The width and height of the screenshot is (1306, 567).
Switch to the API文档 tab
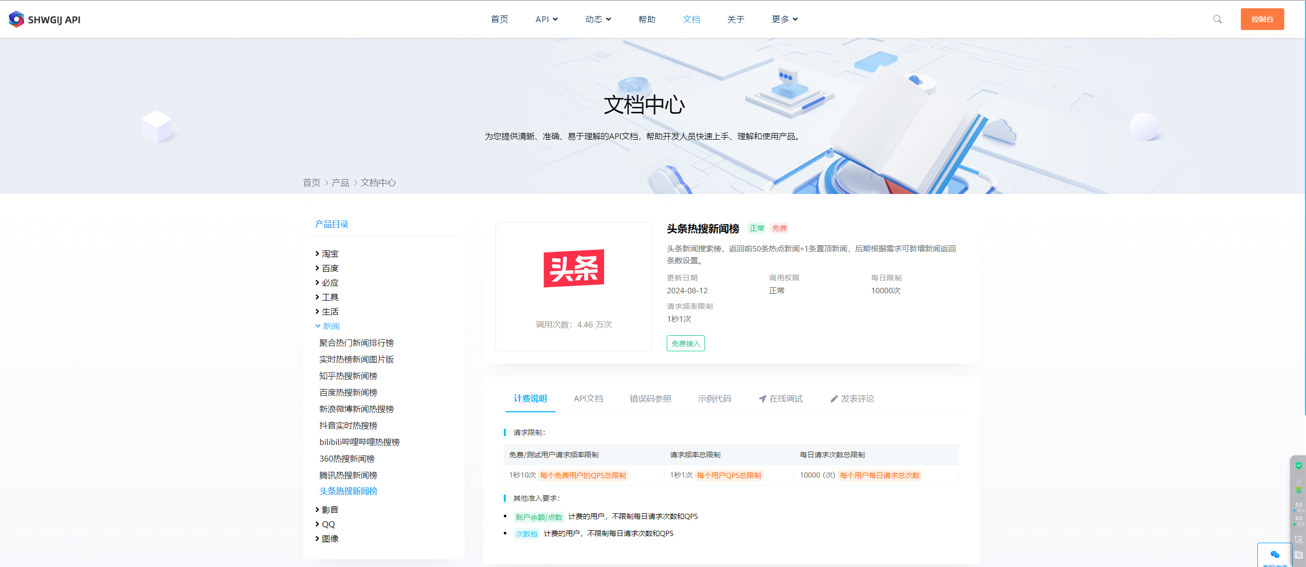coord(588,398)
